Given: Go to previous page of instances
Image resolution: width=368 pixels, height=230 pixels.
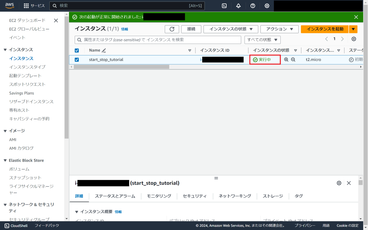Looking at the screenshot, I should click(326, 39).
